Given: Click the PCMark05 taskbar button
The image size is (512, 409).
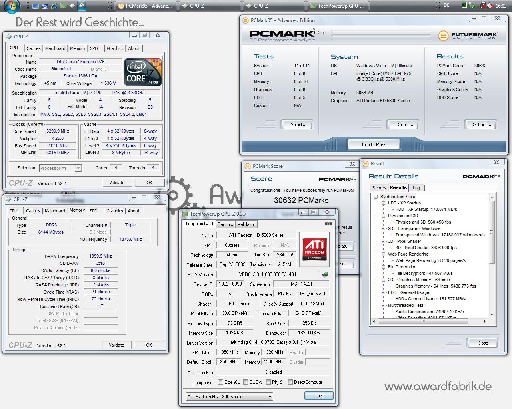Looking at the screenshot, I should tap(146, 6).
